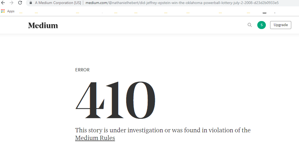The height and width of the screenshot is (152, 299).
Task: Reload the current Medium page
Action: pyautogui.click(x=20, y=3)
